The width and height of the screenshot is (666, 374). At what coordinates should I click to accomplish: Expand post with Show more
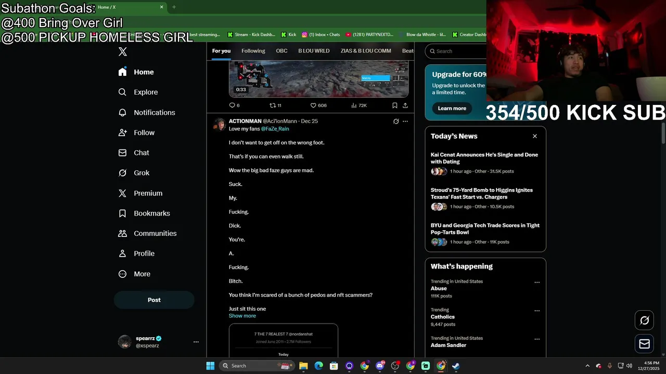tap(242, 316)
